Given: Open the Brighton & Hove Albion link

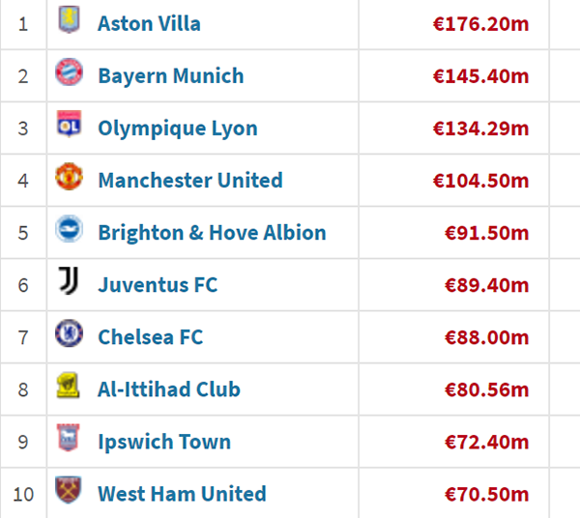Looking at the screenshot, I should pos(212,232).
